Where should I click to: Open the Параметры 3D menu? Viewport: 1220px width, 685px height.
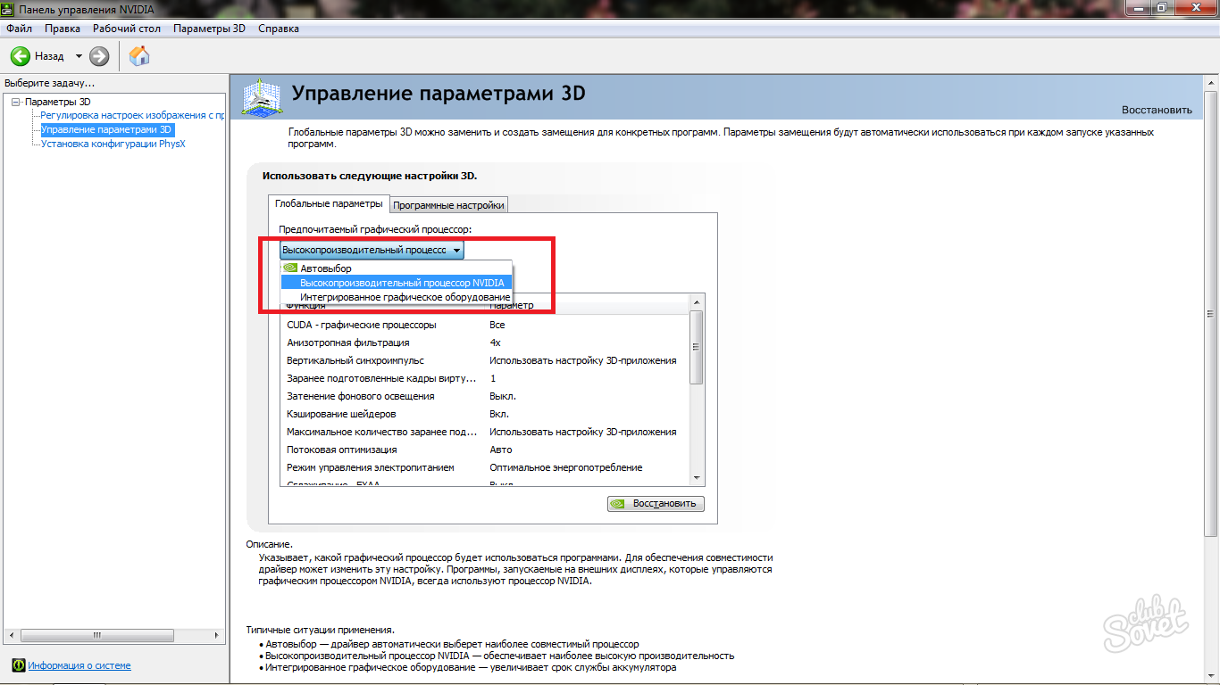tap(209, 29)
